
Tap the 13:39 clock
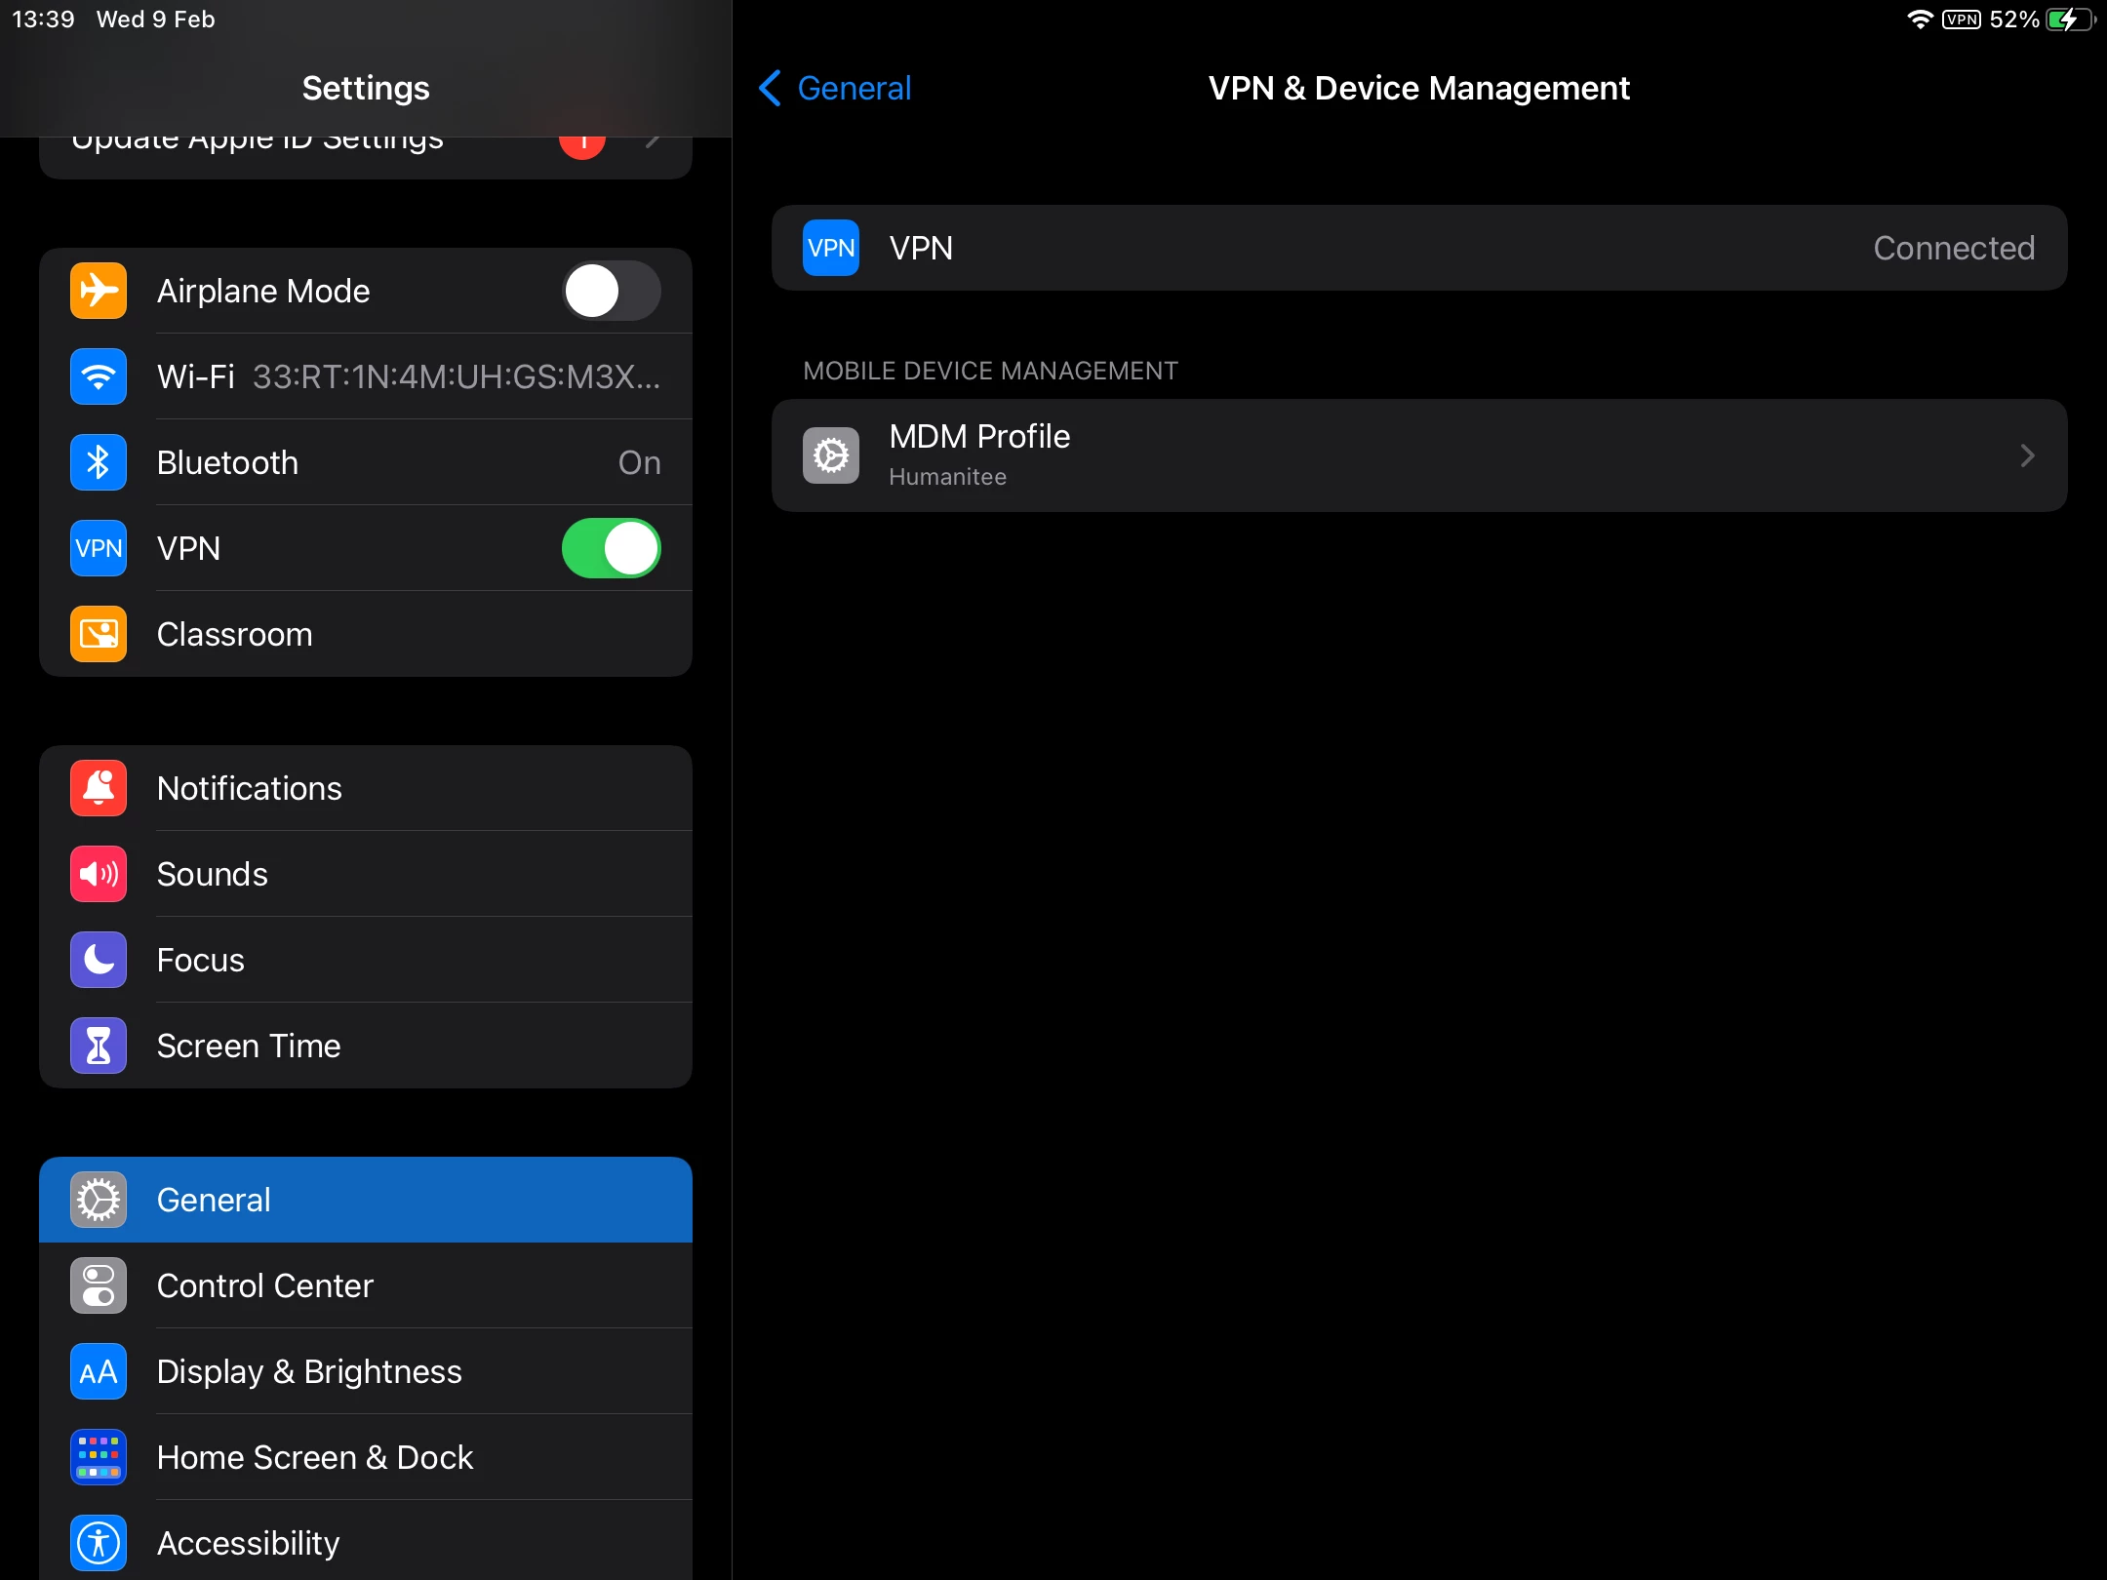click(43, 20)
